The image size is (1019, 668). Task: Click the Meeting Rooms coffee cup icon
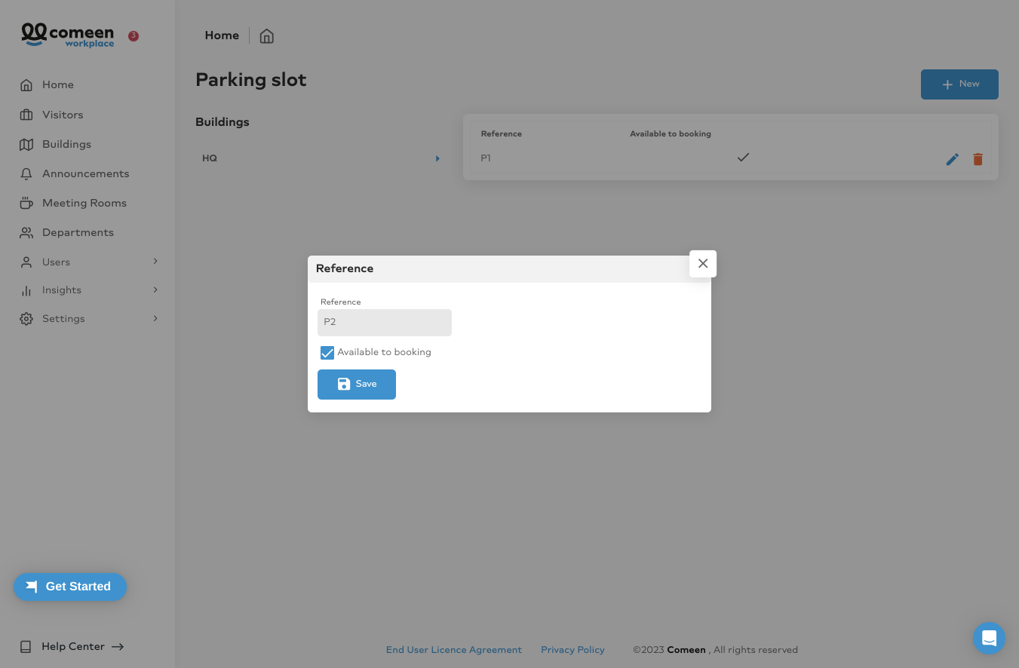26,203
